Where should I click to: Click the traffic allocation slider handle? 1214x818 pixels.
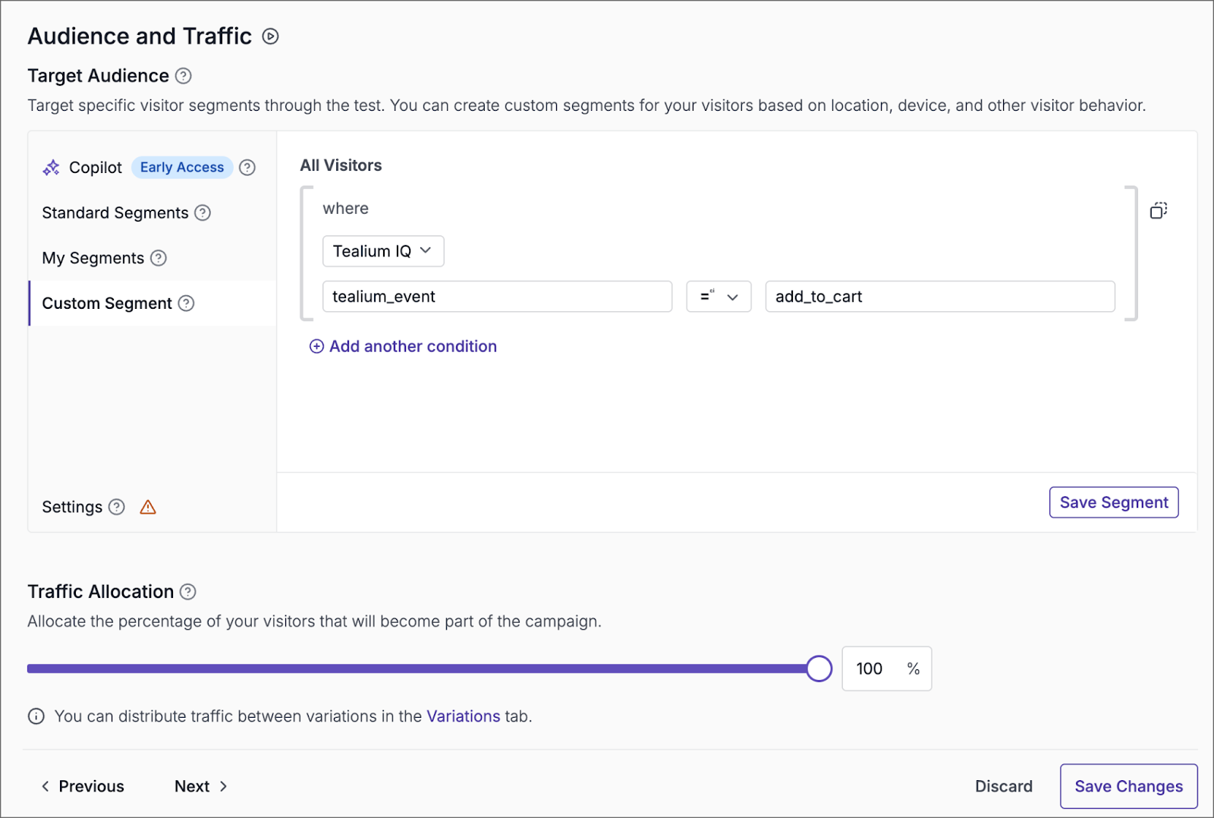pos(819,669)
